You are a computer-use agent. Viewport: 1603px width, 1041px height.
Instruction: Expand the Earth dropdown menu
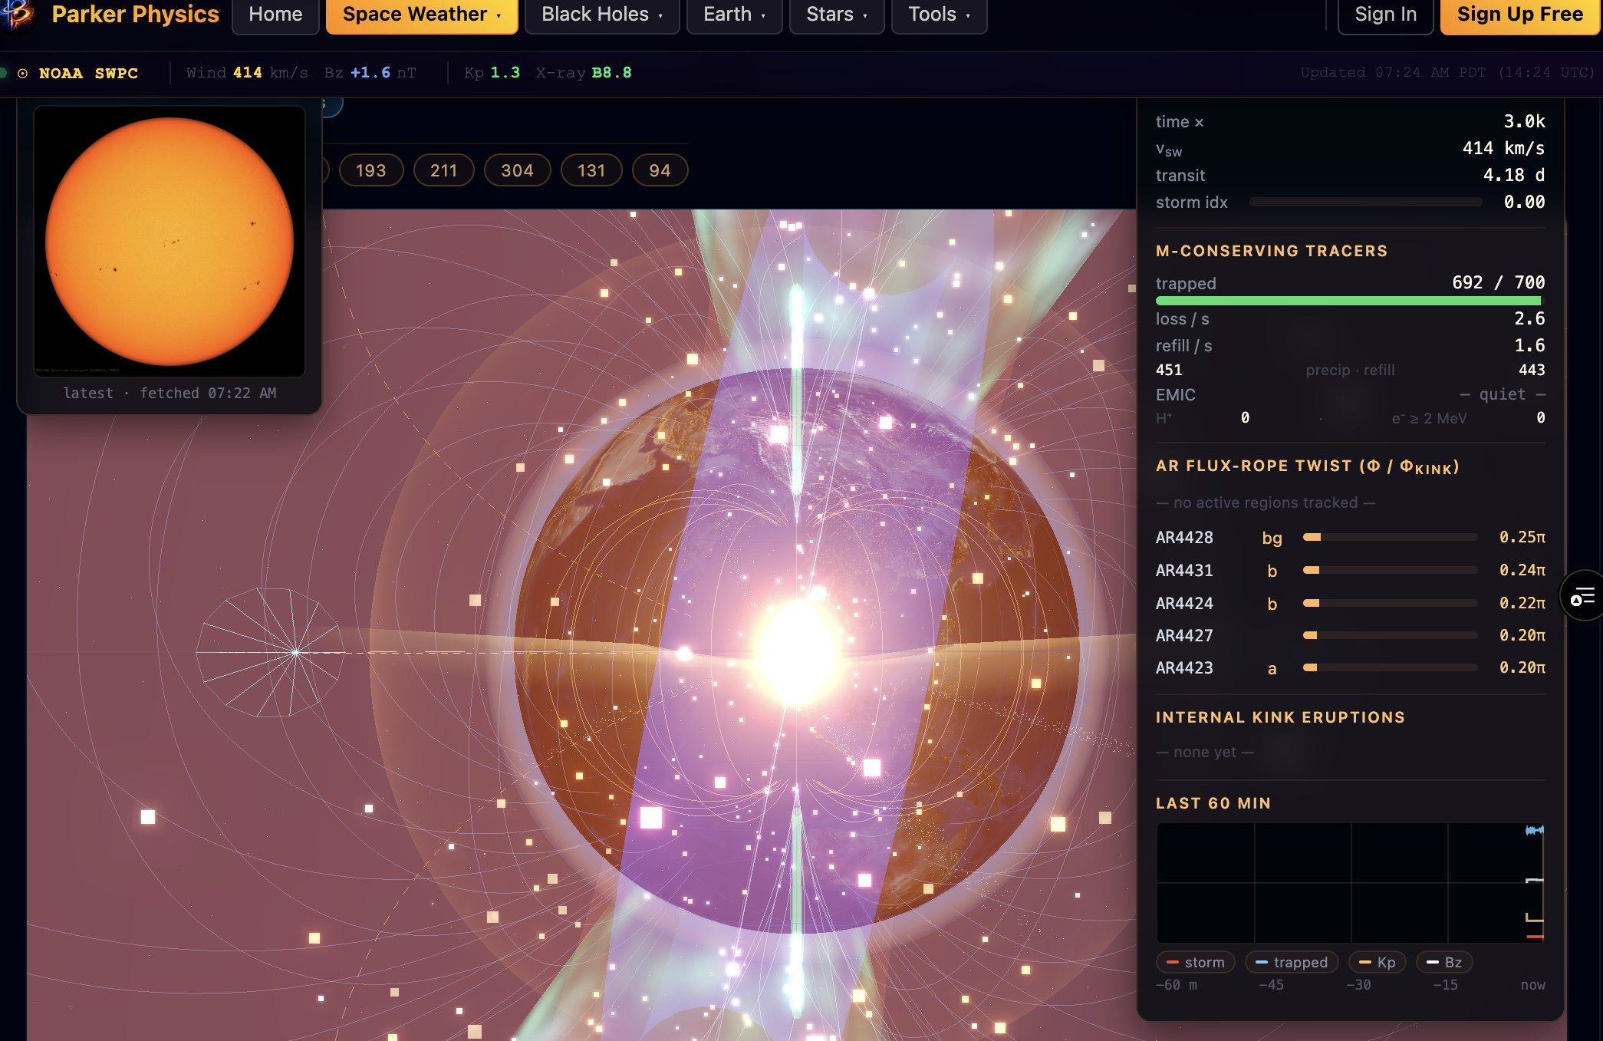click(734, 15)
